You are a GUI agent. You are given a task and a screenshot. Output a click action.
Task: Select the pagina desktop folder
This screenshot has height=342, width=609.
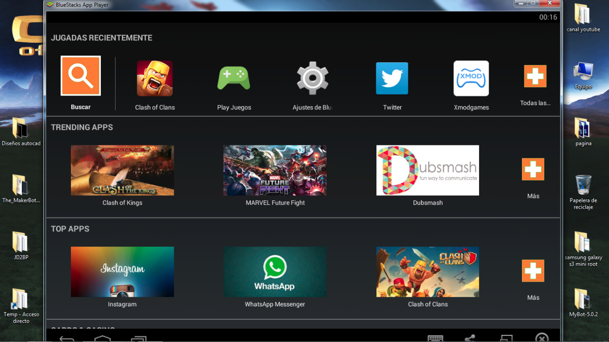583,132
